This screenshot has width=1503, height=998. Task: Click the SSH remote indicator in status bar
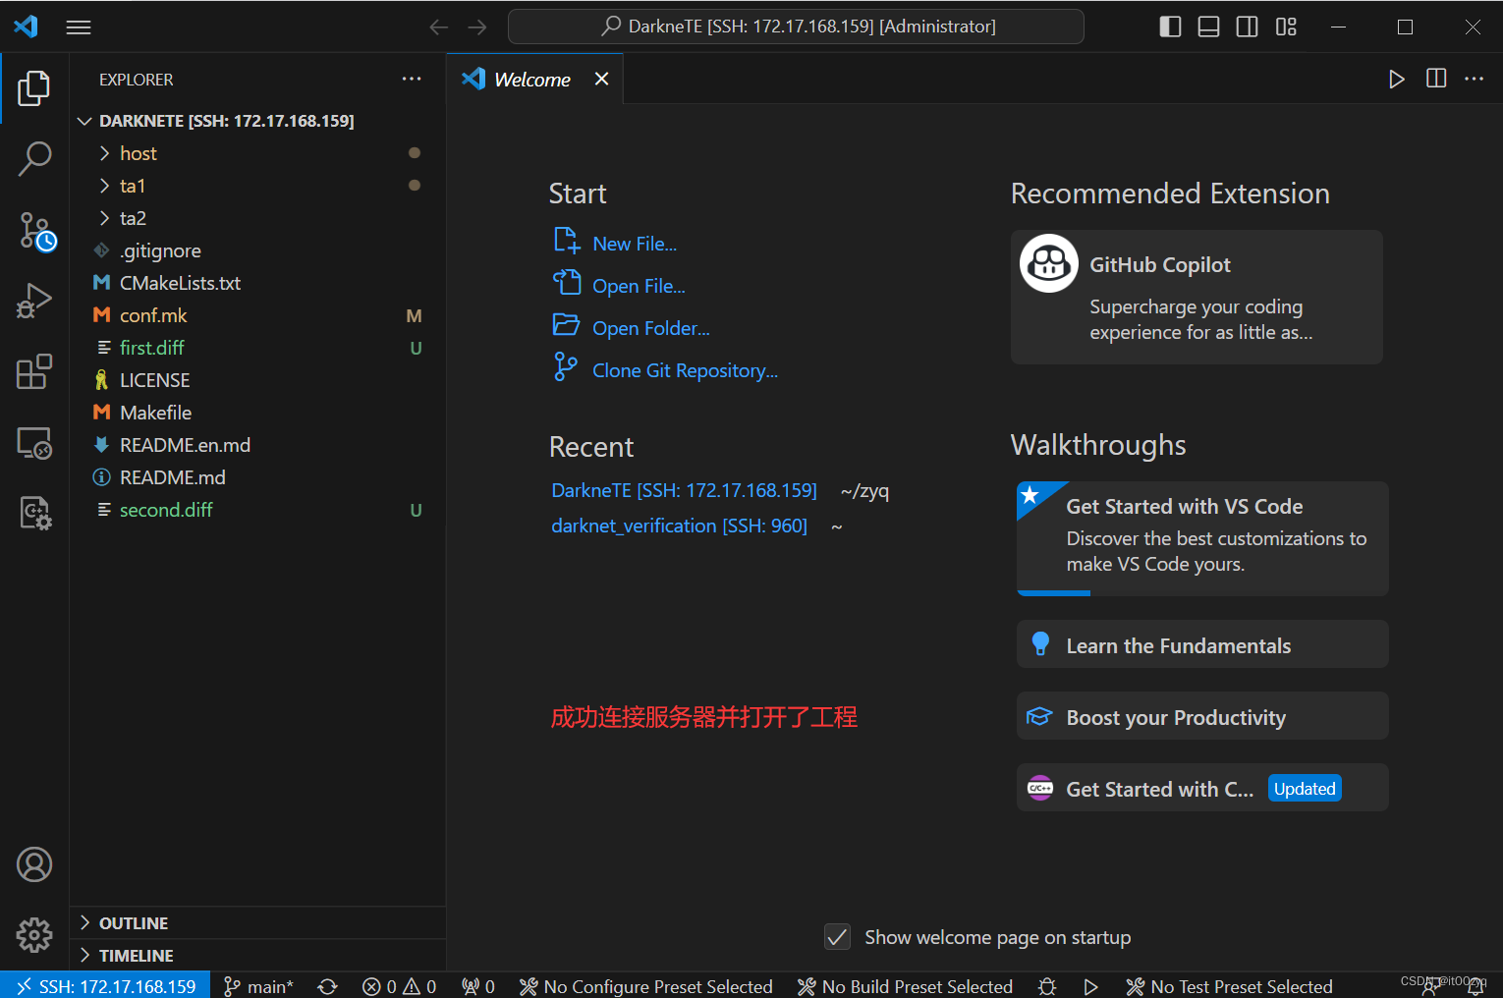pyautogui.click(x=105, y=985)
